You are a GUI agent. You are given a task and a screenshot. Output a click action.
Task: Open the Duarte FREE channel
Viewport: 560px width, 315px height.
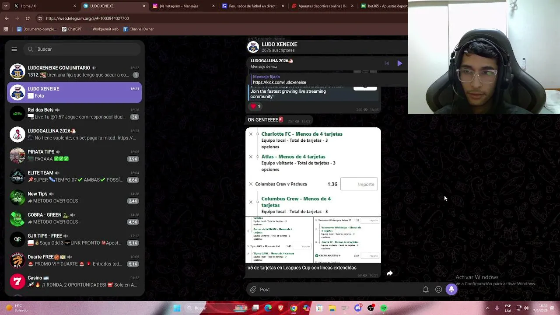pyautogui.click(x=74, y=260)
